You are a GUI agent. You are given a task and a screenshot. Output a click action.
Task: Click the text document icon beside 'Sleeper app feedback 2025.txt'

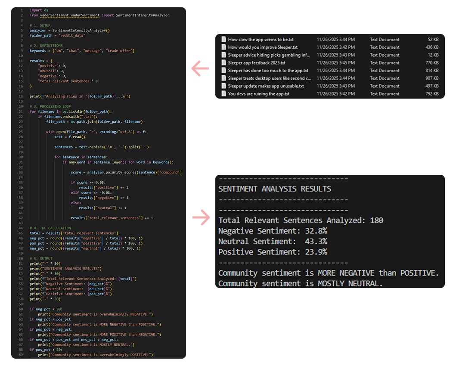(223, 62)
